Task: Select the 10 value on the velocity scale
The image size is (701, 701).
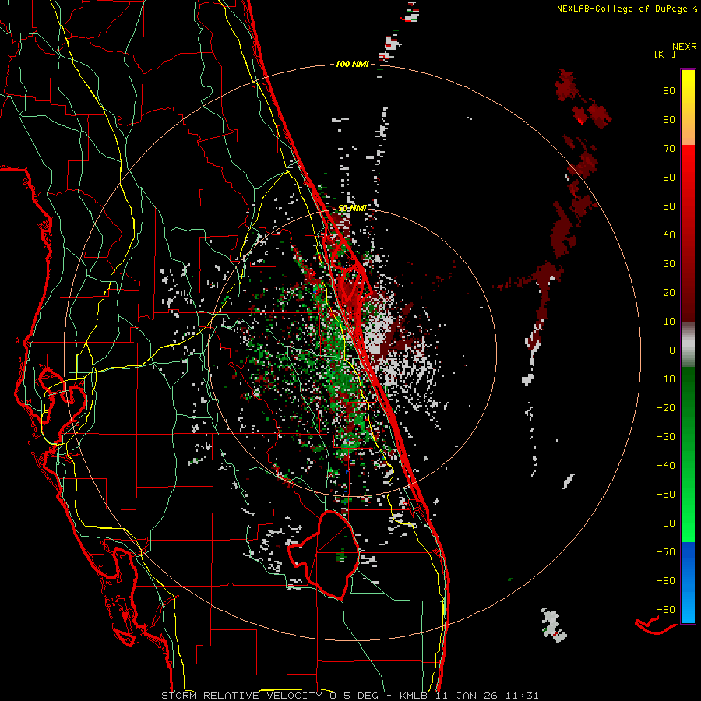Action: click(x=669, y=322)
